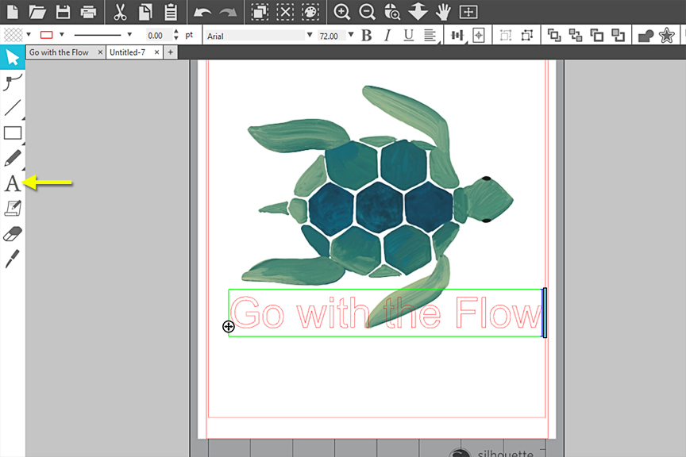686x457 pixels.
Task: Click the transparent fill swatch
Action: click(x=13, y=35)
